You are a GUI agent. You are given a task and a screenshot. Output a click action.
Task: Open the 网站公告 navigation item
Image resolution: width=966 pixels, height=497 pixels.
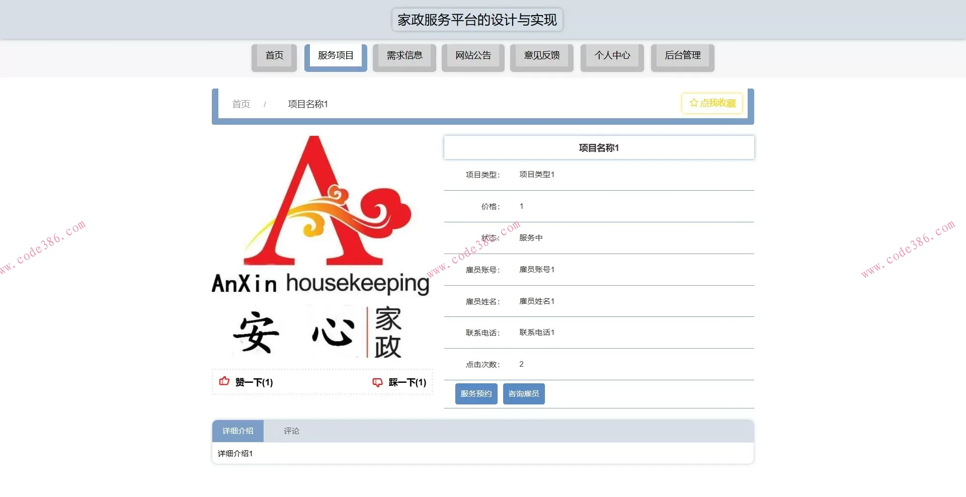point(472,56)
